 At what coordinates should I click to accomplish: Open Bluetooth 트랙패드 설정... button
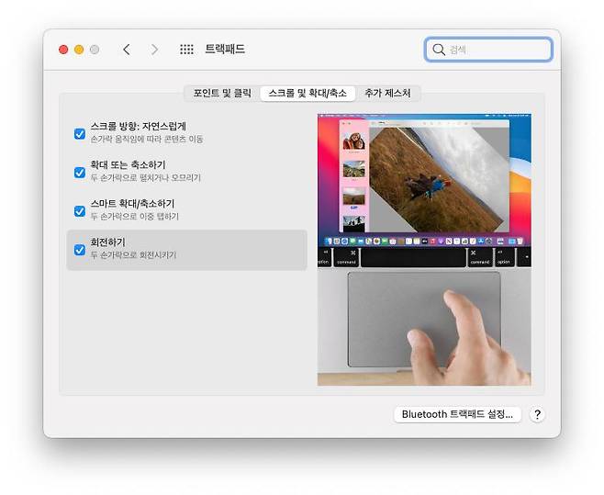click(x=457, y=414)
